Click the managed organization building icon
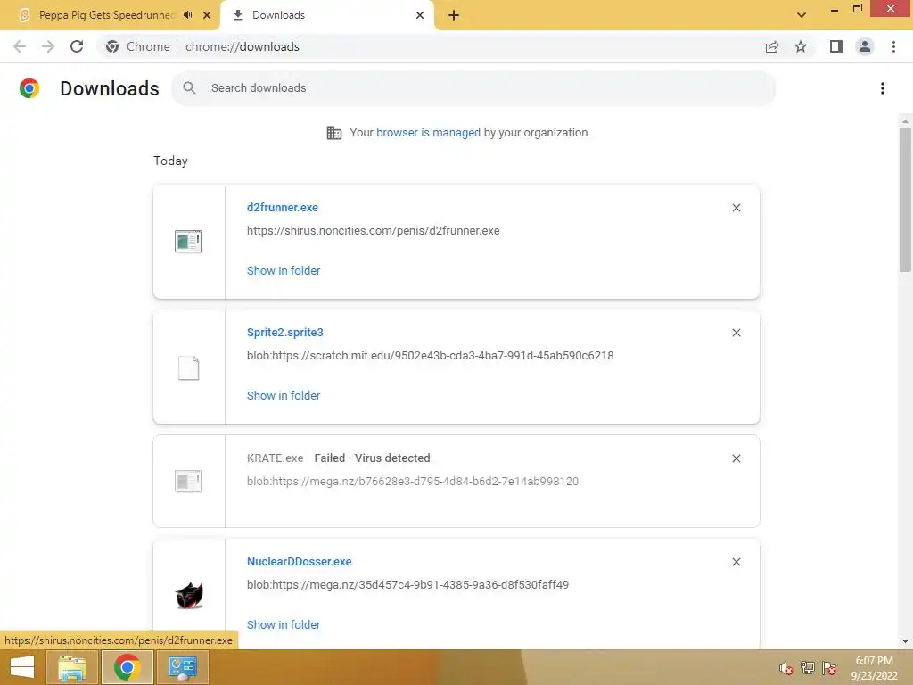913x685 pixels. 334,133
